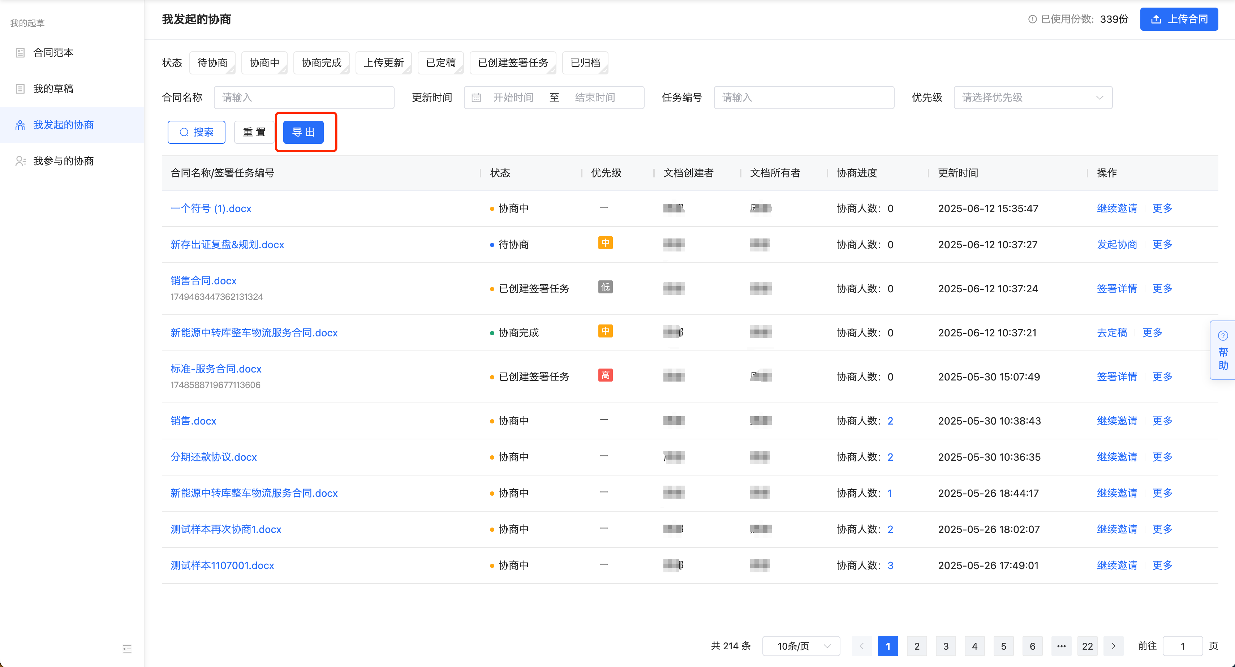Click the calendar icon in 更新时间 field

(x=476, y=98)
